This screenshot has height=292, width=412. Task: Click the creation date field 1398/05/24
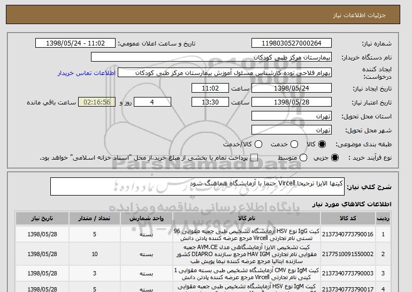coord(292,88)
